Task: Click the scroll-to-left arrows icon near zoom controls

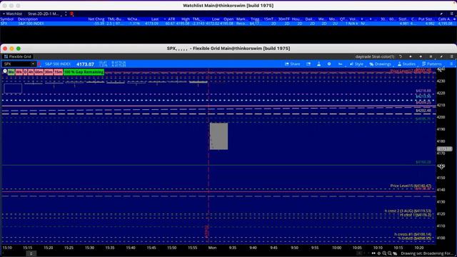Action: tap(373, 253)
